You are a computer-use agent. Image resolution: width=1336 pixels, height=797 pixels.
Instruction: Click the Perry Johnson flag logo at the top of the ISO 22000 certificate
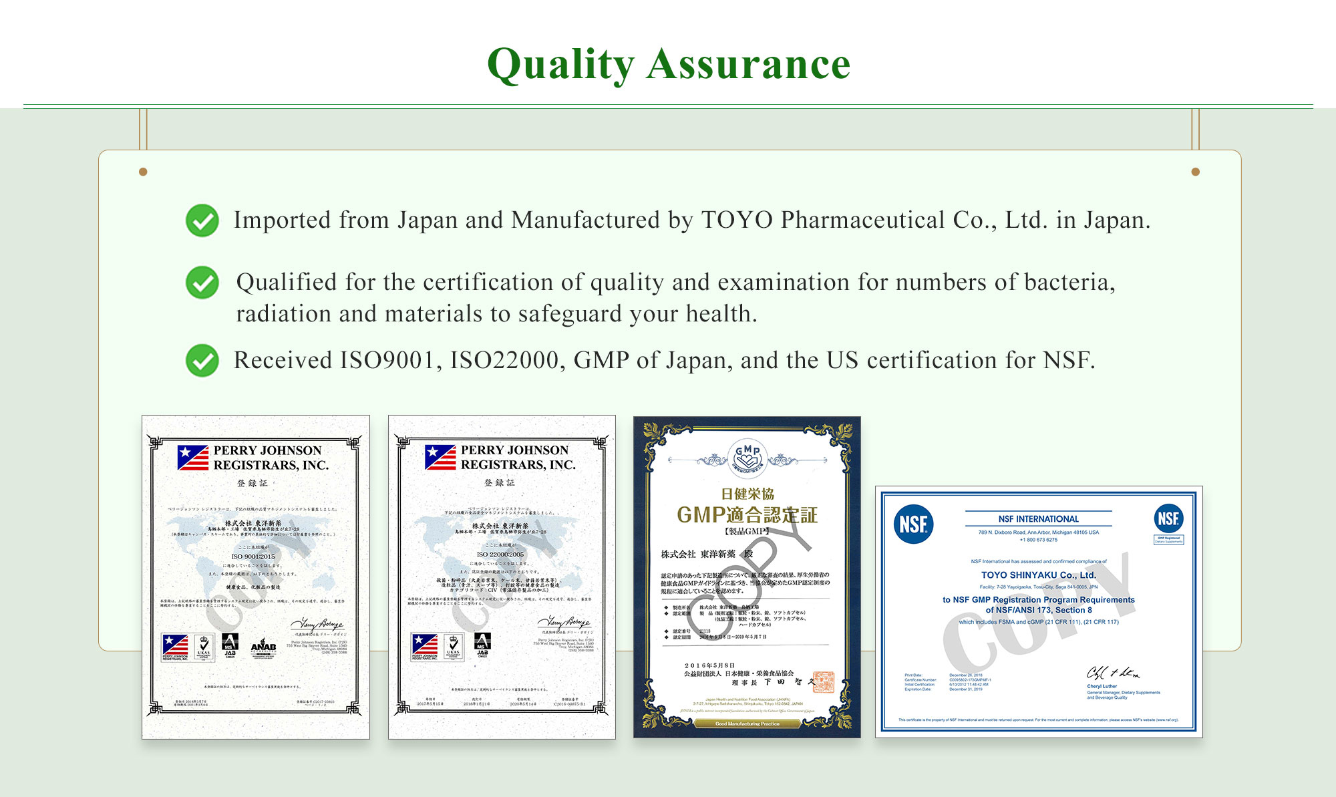[x=440, y=458]
